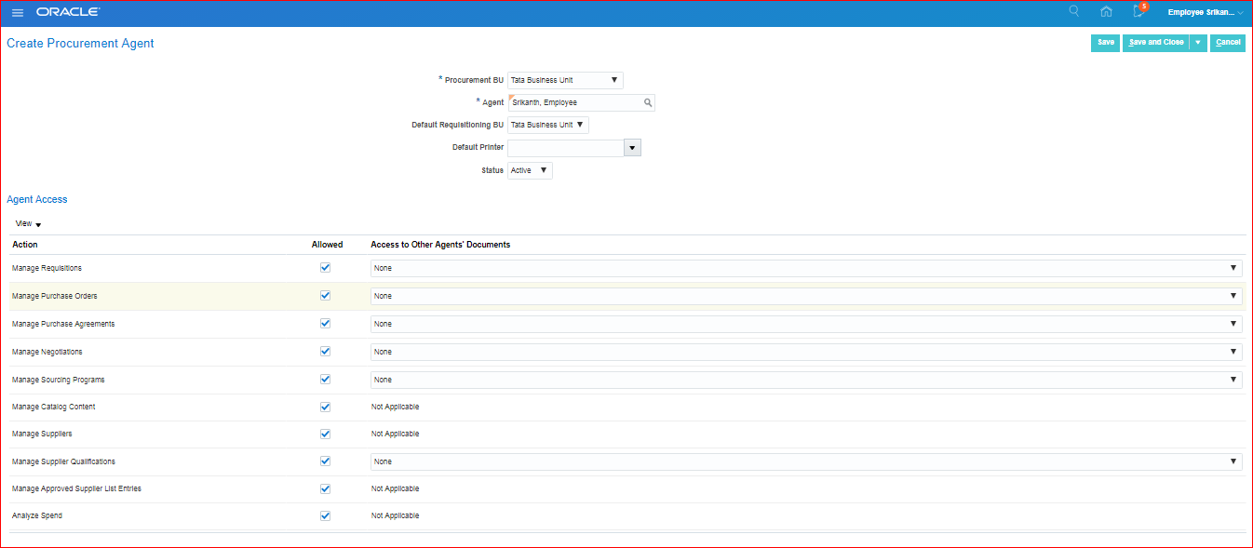This screenshot has height=548, width=1253.
Task: Toggle Allowed checkbox for Analyze Spend
Action: (325, 515)
